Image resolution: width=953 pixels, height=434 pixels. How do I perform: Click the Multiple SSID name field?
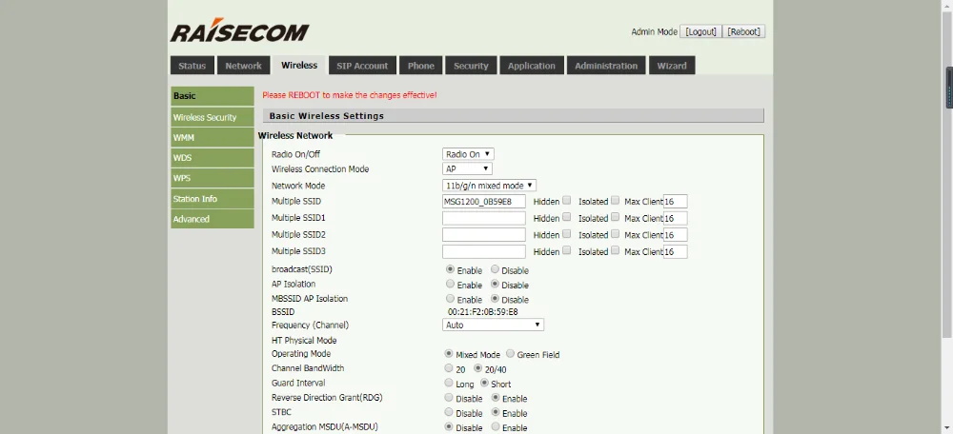click(x=484, y=202)
